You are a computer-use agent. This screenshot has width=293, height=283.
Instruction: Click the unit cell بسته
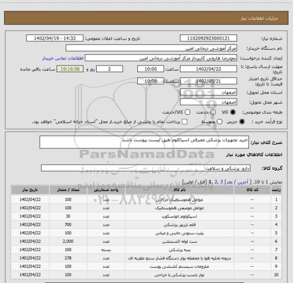pyautogui.click(x=106, y=249)
